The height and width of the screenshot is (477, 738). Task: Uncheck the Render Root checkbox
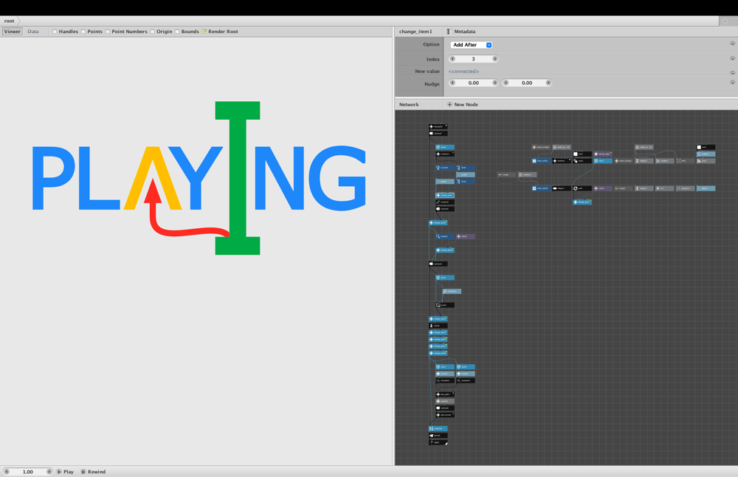coord(204,32)
